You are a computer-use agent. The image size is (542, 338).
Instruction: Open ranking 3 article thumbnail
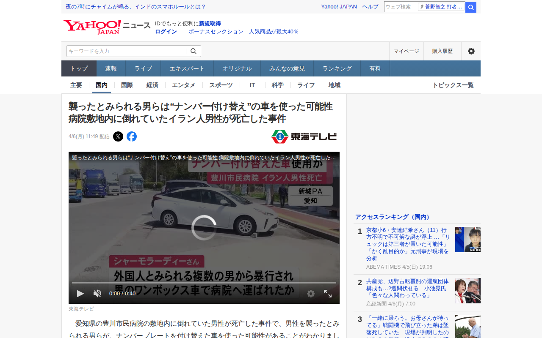[x=468, y=326]
